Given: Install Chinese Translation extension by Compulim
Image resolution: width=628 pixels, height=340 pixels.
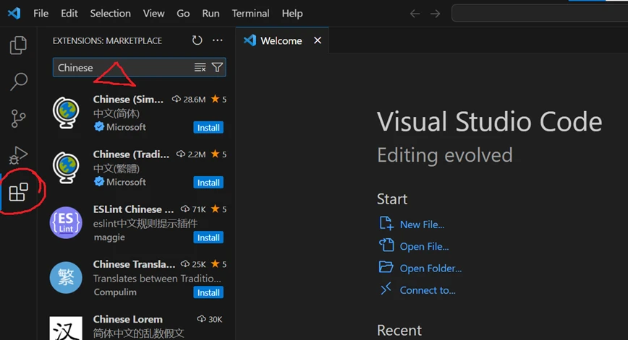Looking at the screenshot, I should click(x=208, y=292).
